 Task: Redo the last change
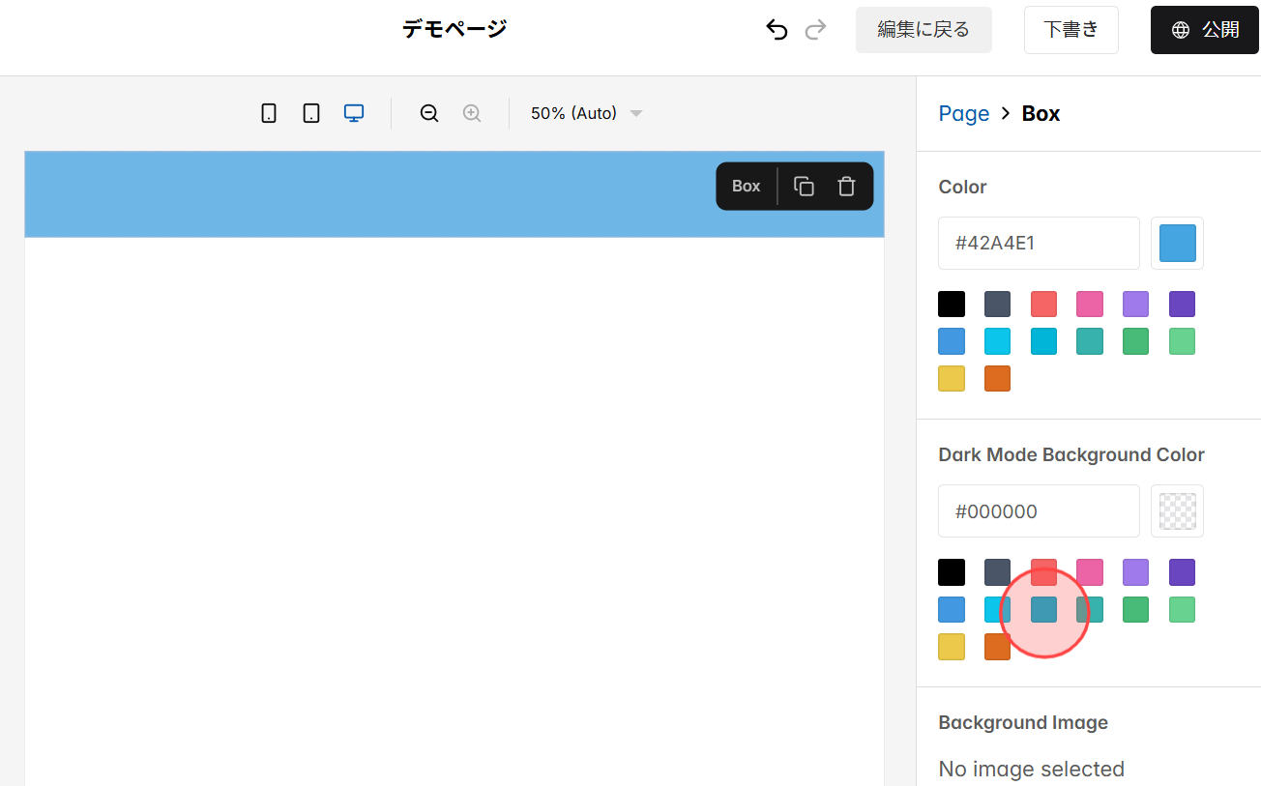point(815,29)
